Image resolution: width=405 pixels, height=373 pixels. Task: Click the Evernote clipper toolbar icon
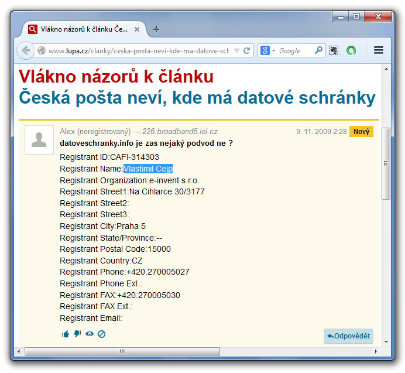[x=334, y=50]
